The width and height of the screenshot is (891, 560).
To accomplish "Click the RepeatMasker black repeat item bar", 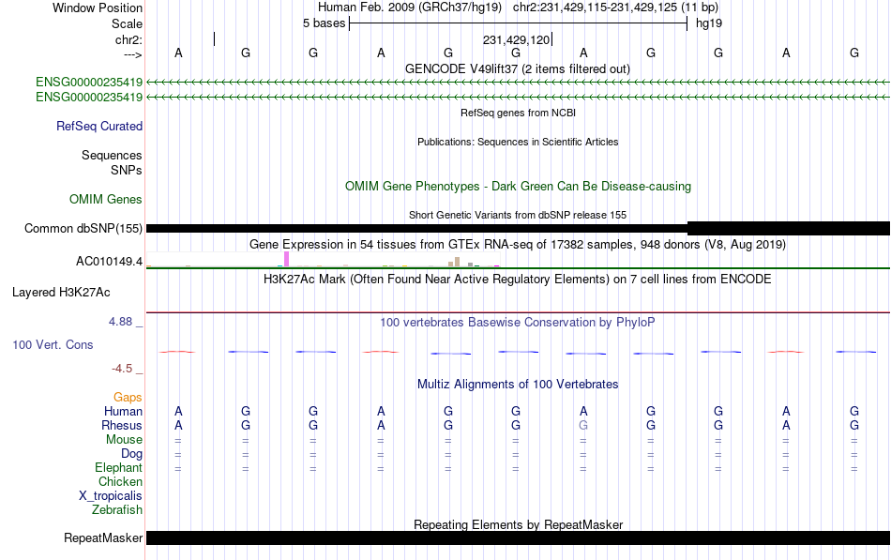I will [x=518, y=537].
